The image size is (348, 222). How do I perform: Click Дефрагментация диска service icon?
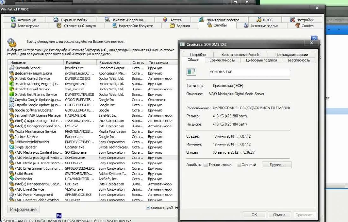12,73
